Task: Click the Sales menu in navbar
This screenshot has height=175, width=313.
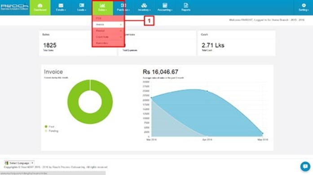Action: pos(102,8)
